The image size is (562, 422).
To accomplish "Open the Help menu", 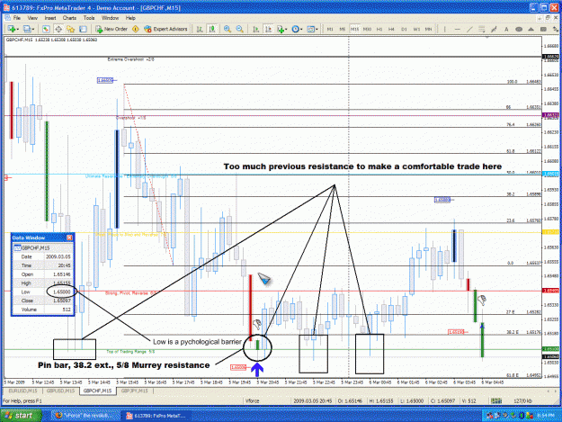I will [x=130, y=18].
